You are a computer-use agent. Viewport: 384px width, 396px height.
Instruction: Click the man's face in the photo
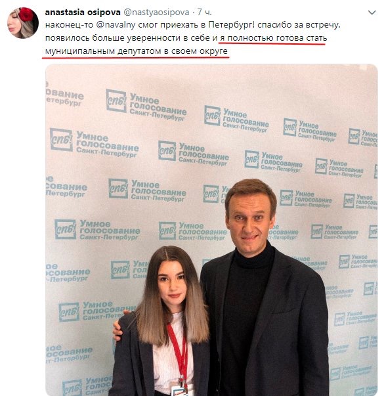coord(248,221)
